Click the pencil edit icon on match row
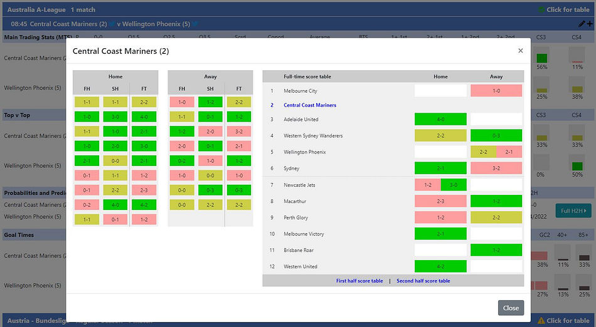 [581, 24]
